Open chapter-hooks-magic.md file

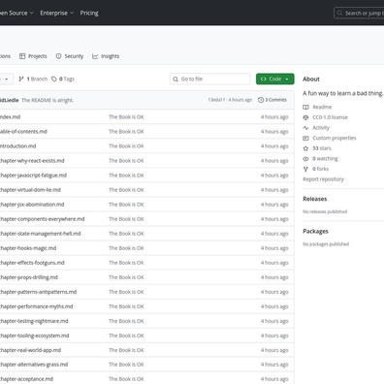[x=28, y=248]
